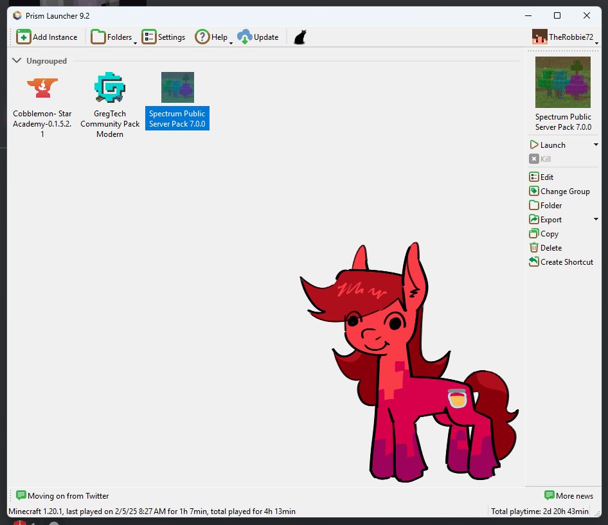
Task: Click the Copy instance icon
Action: (x=533, y=233)
